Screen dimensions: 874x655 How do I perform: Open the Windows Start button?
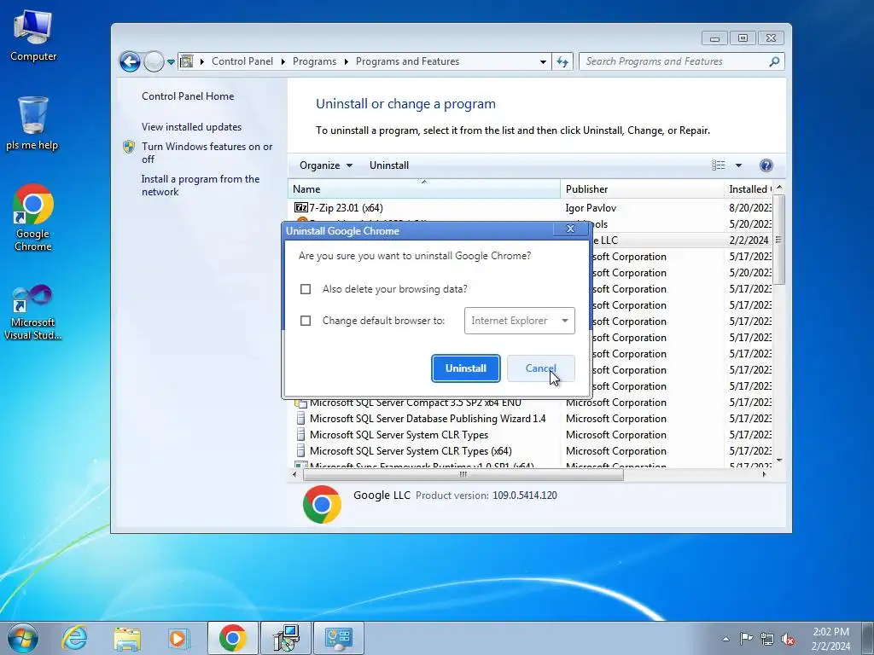click(x=23, y=638)
